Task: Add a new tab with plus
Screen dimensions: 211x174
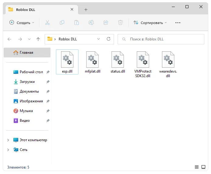Action: click(x=86, y=9)
